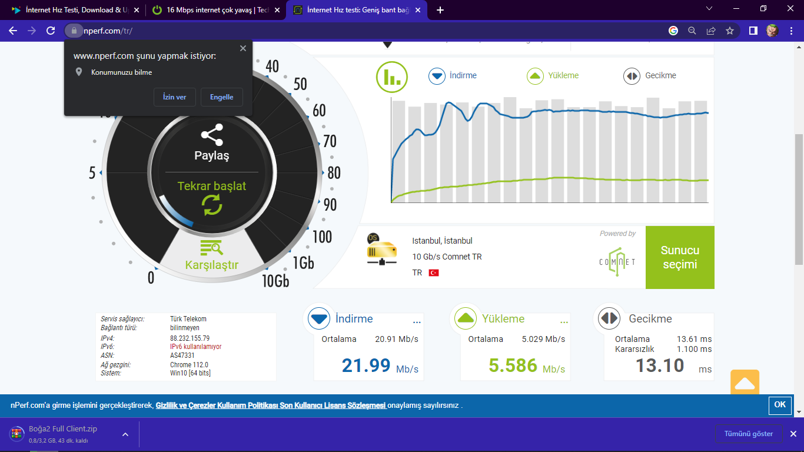
Task: Click the green bar chart icon
Action: pyautogui.click(x=392, y=77)
